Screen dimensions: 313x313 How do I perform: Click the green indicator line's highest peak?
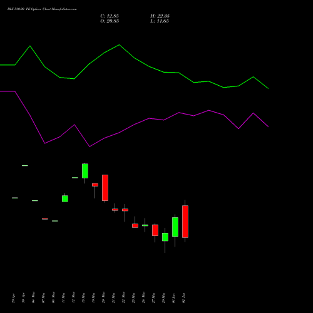click(119, 44)
